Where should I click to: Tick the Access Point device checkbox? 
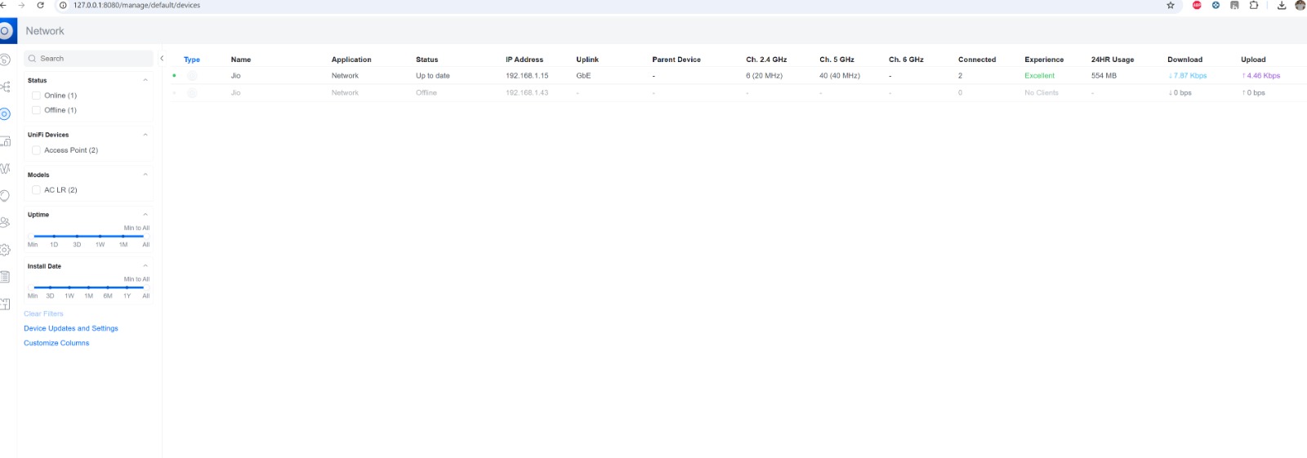coord(36,150)
